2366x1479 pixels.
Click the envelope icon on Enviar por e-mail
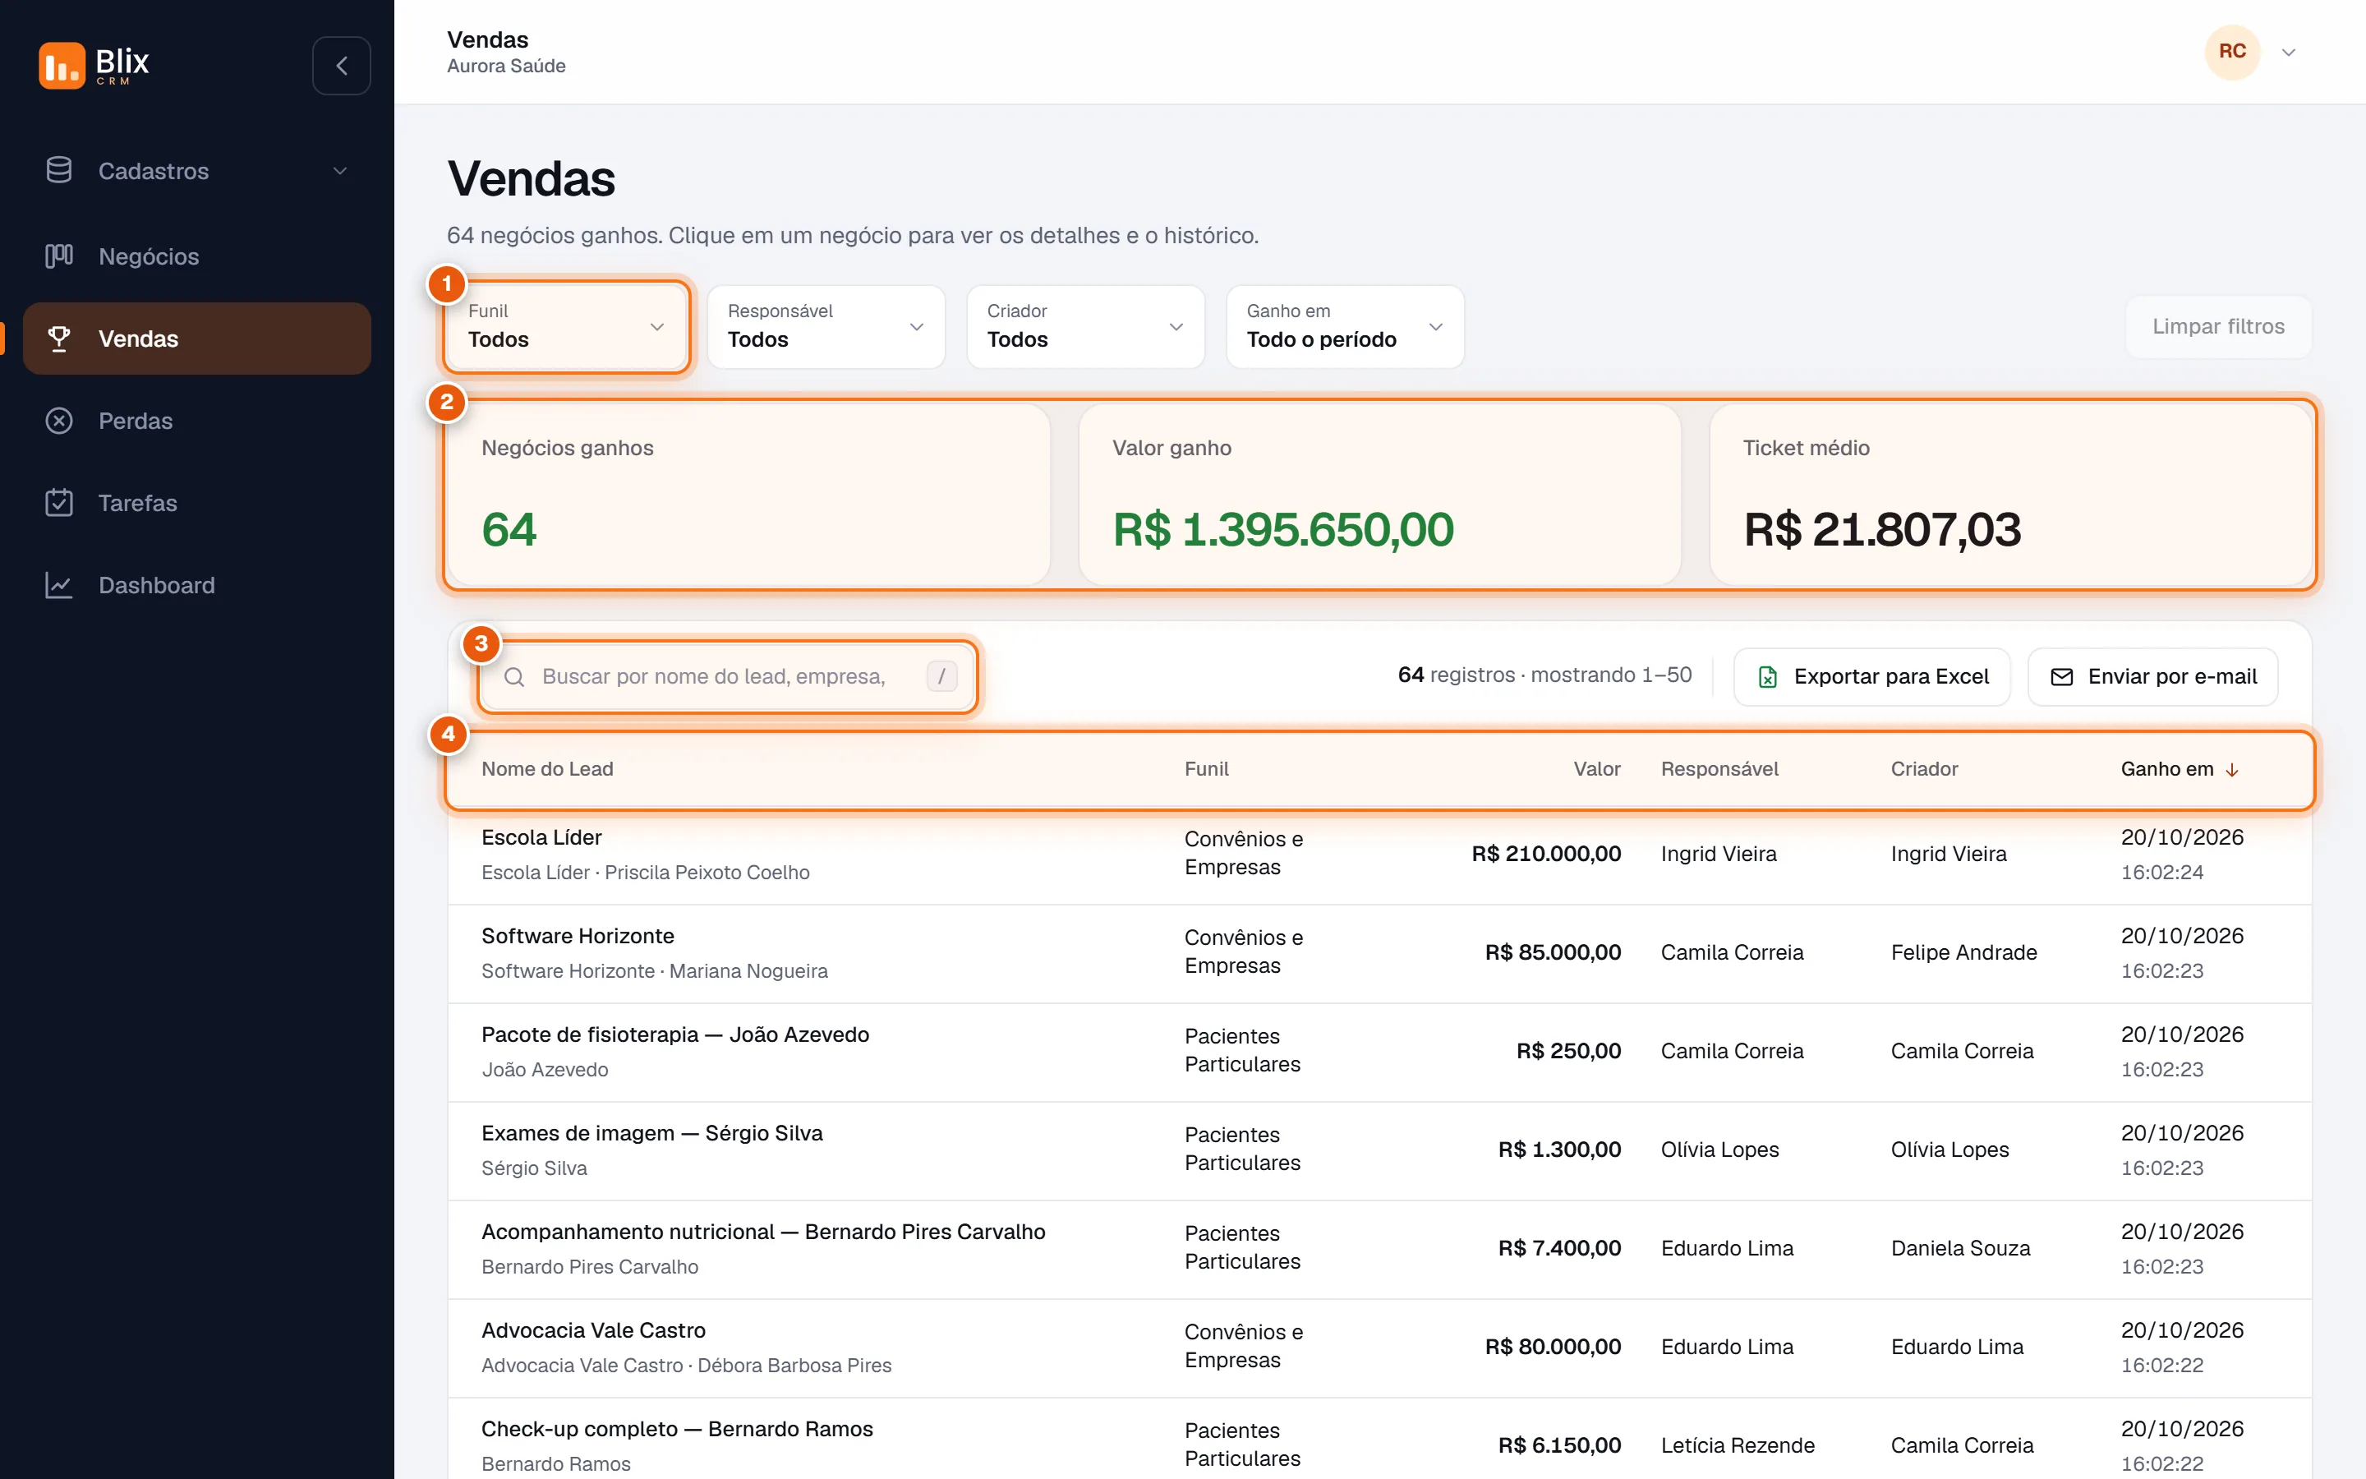(x=2061, y=677)
